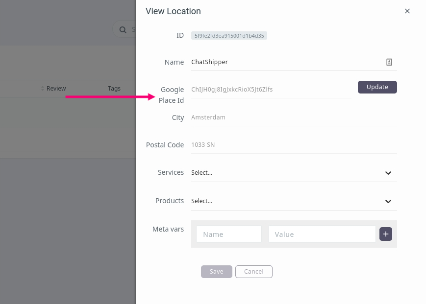
Task: Click the sort arrows next to Review column
Action: [x=42, y=89]
